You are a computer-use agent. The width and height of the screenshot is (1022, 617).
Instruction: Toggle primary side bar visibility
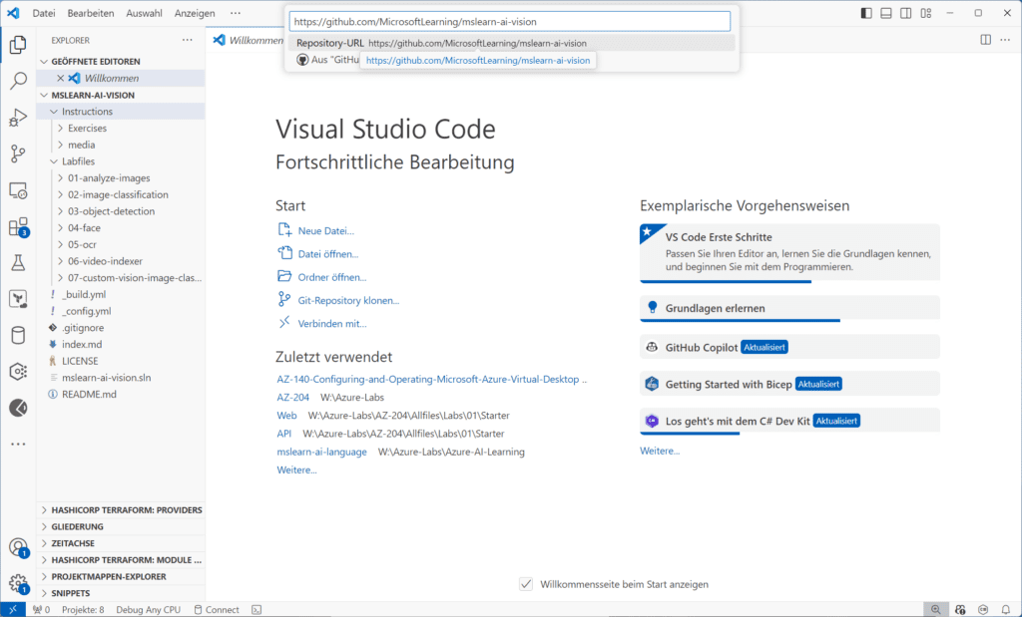pos(866,13)
